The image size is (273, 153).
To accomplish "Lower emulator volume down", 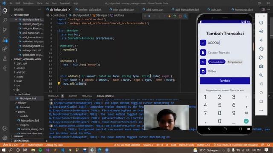I will tap(261, 40).
